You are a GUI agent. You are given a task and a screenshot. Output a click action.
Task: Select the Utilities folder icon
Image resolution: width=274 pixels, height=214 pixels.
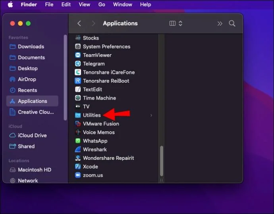(78, 115)
